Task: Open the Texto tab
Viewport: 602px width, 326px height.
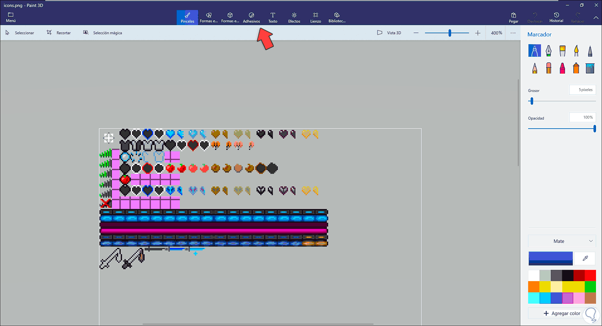Action: click(x=273, y=18)
